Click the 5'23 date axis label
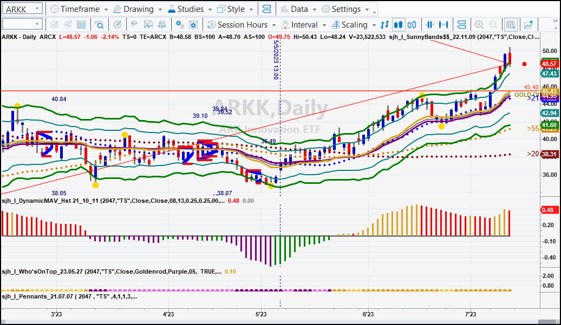This screenshot has width=561, height=325. pos(261,314)
